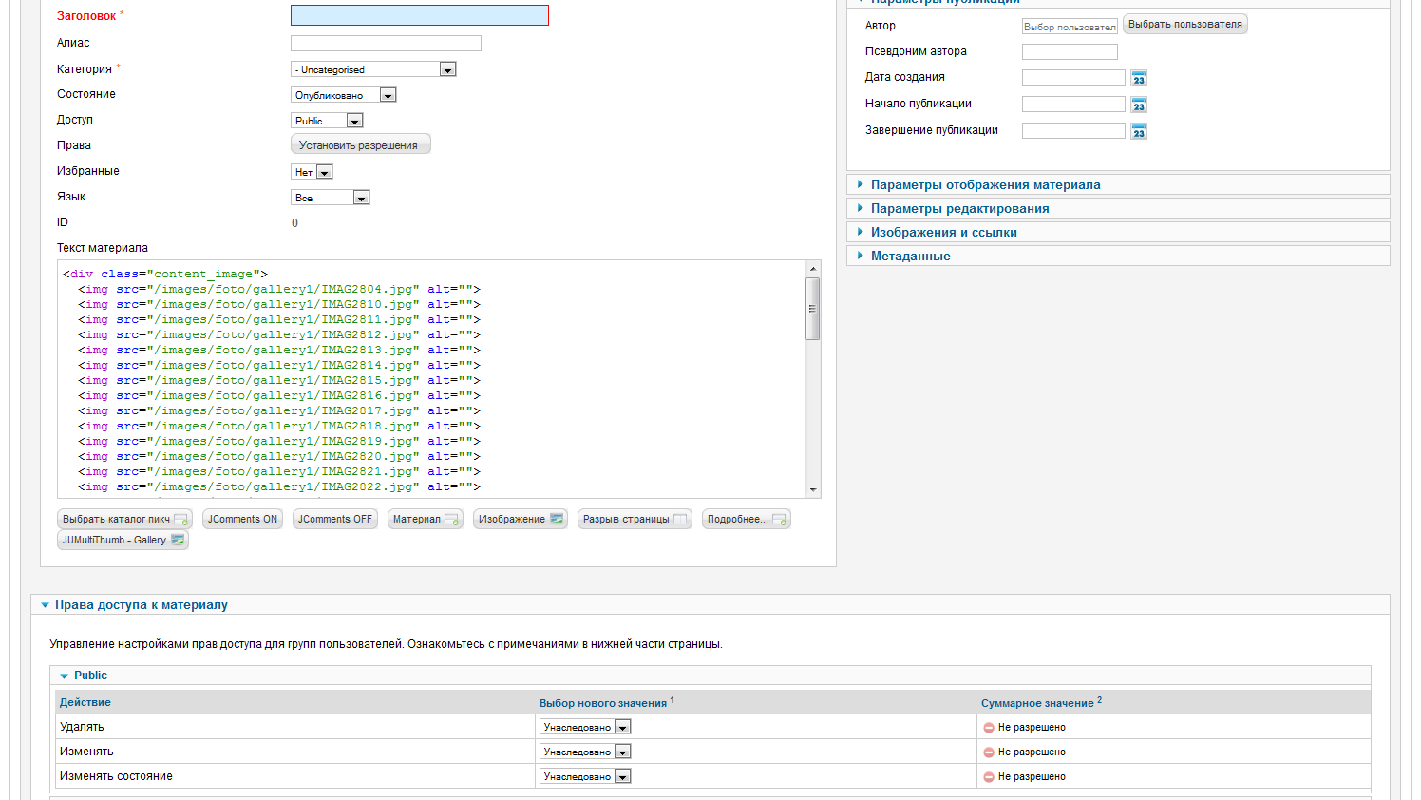Open the Состояние dropdown

pyautogui.click(x=343, y=95)
